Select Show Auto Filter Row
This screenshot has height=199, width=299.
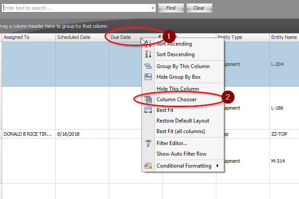point(181,154)
